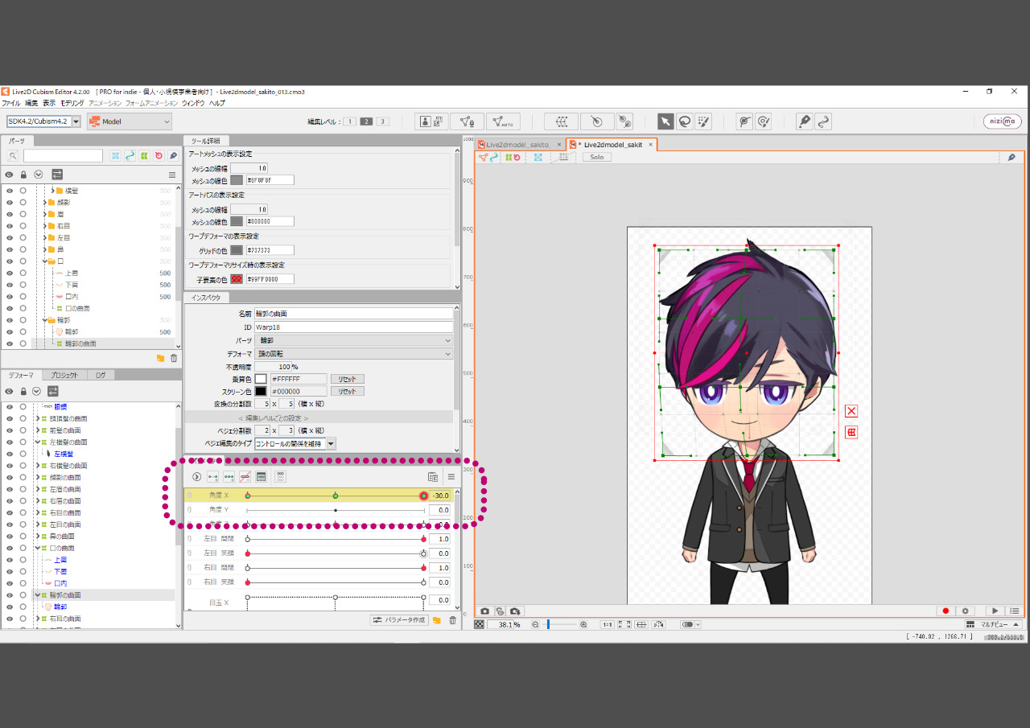Open canvas settings gear icon
The image size is (1030, 728).
pyautogui.click(x=965, y=611)
